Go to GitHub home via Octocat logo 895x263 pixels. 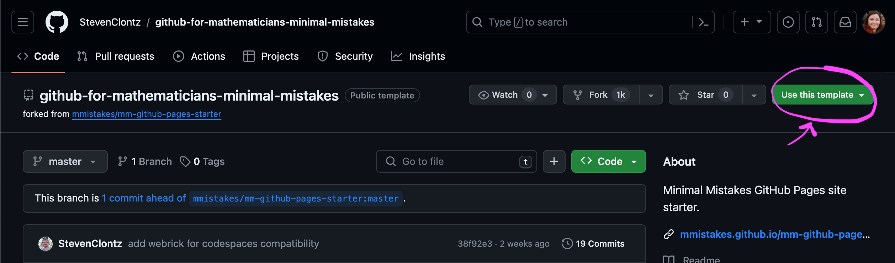pyautogui.click(x=57, y=22)
